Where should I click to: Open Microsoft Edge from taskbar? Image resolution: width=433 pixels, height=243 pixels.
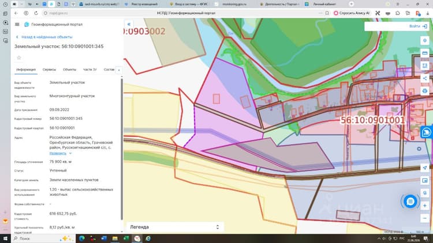point(82,238)
